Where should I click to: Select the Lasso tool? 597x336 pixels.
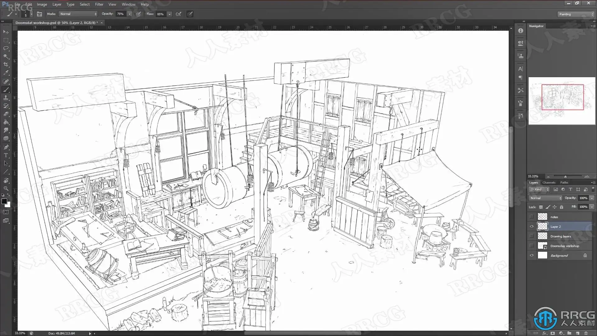(6, 48)
